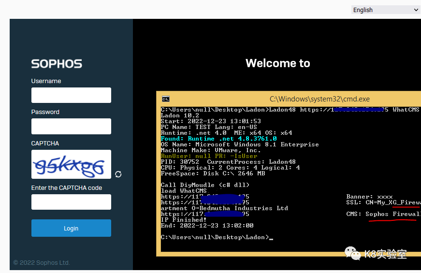Image resolution: width=421 pixels, height=273 pixels.
Task: Open the English language dropdown
Action: [x=386, y=10]
